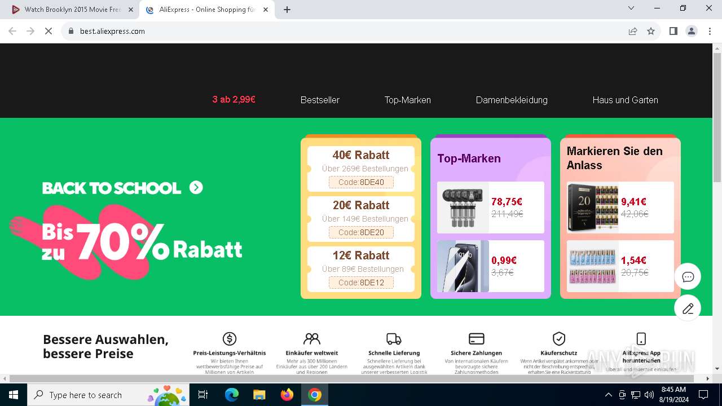Open the Damenbekleidung menu item
722x406 pixels.
[x=512, y=100]
